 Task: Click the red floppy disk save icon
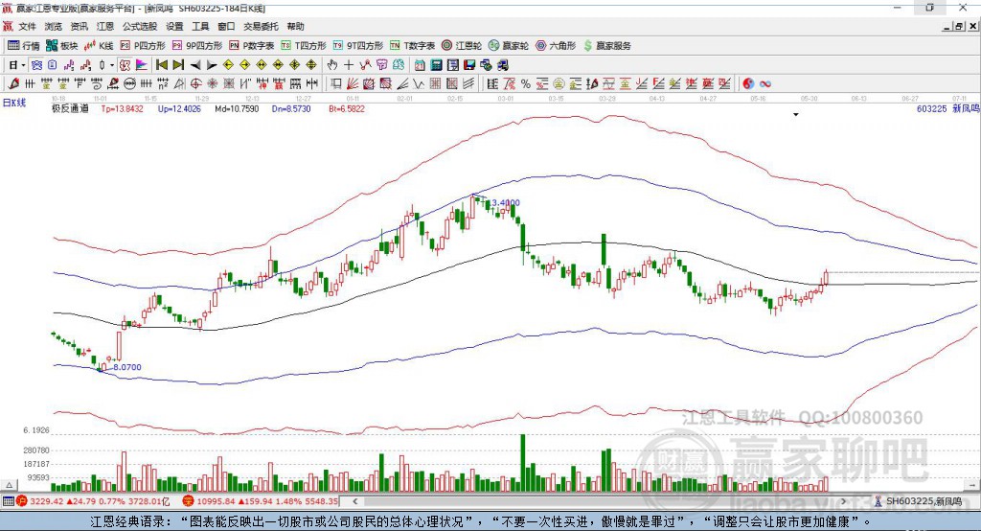click(x=469, y=64)
